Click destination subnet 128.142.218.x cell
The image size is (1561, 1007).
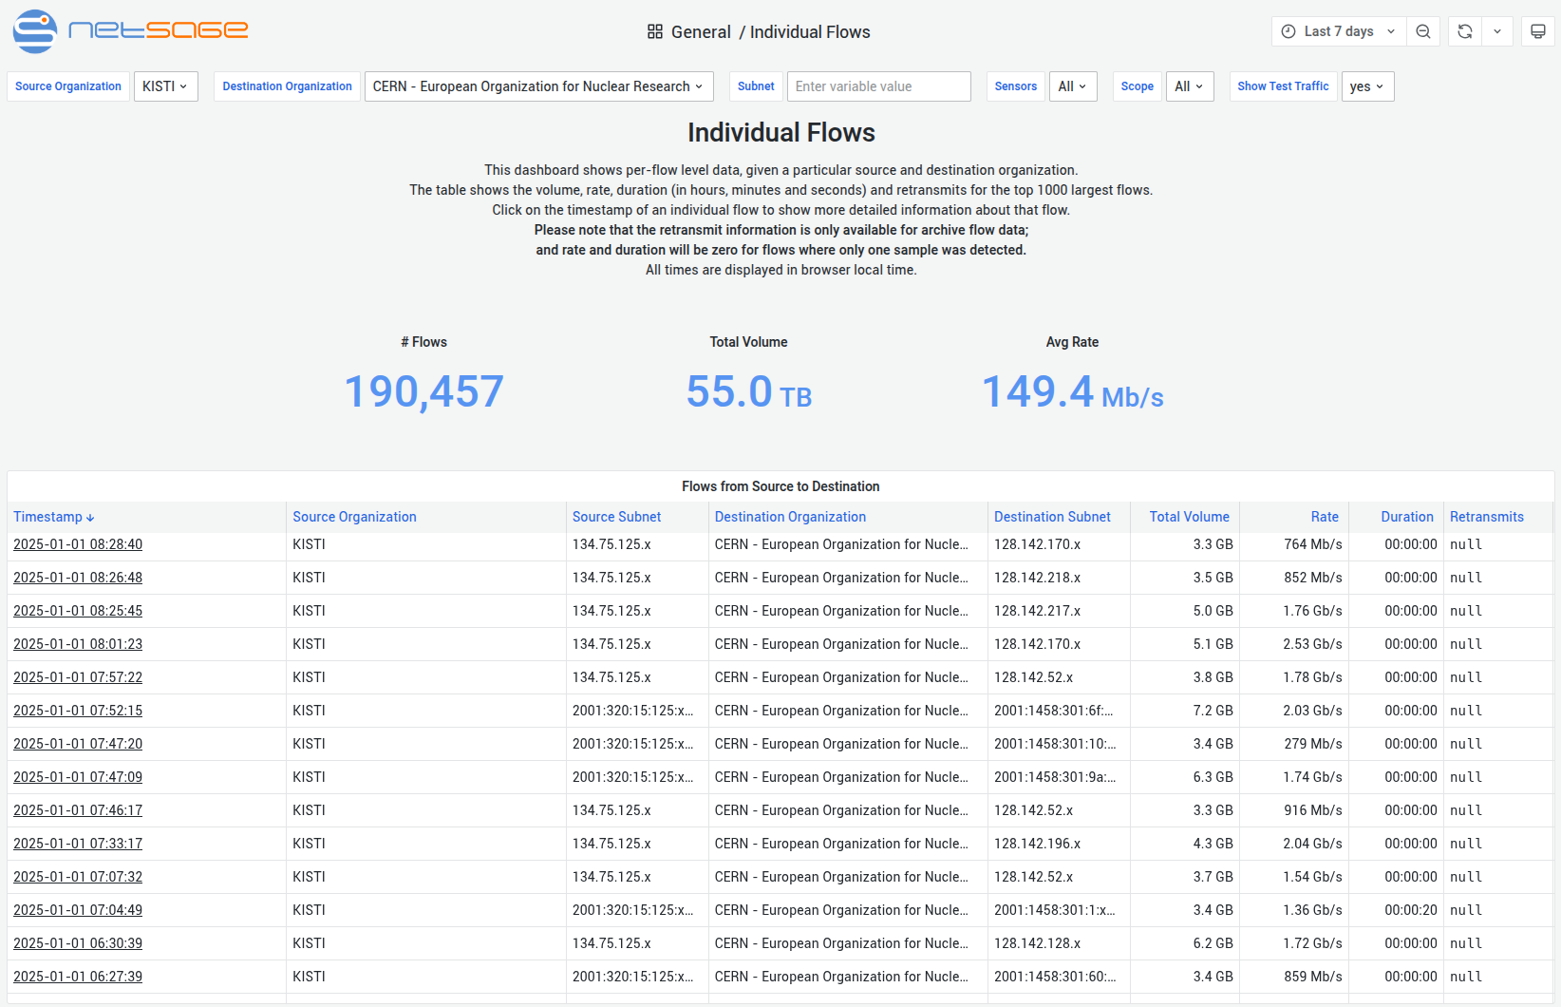click(x=1059, y=578)
